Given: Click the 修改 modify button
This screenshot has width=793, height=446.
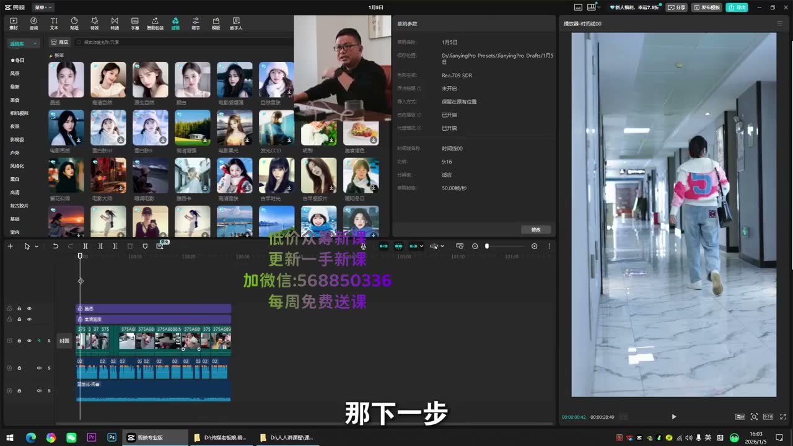Looking at the screenshot, I should click(536, 230).
